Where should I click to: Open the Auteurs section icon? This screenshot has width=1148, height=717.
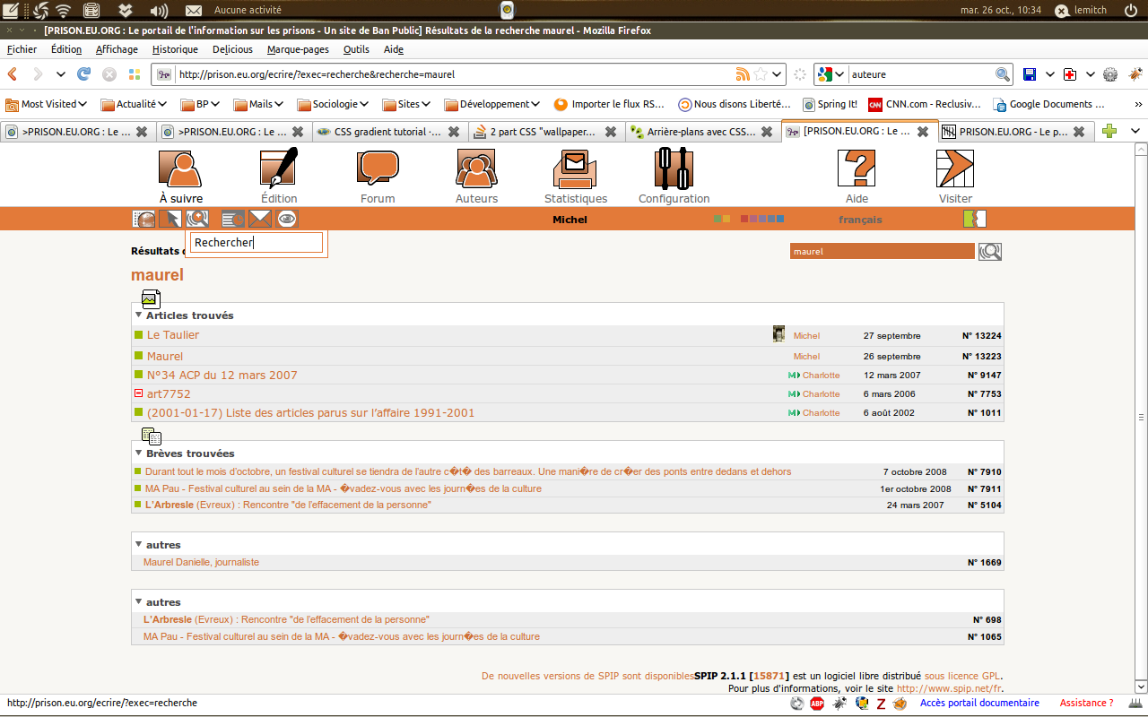click(x=476, y=168)
